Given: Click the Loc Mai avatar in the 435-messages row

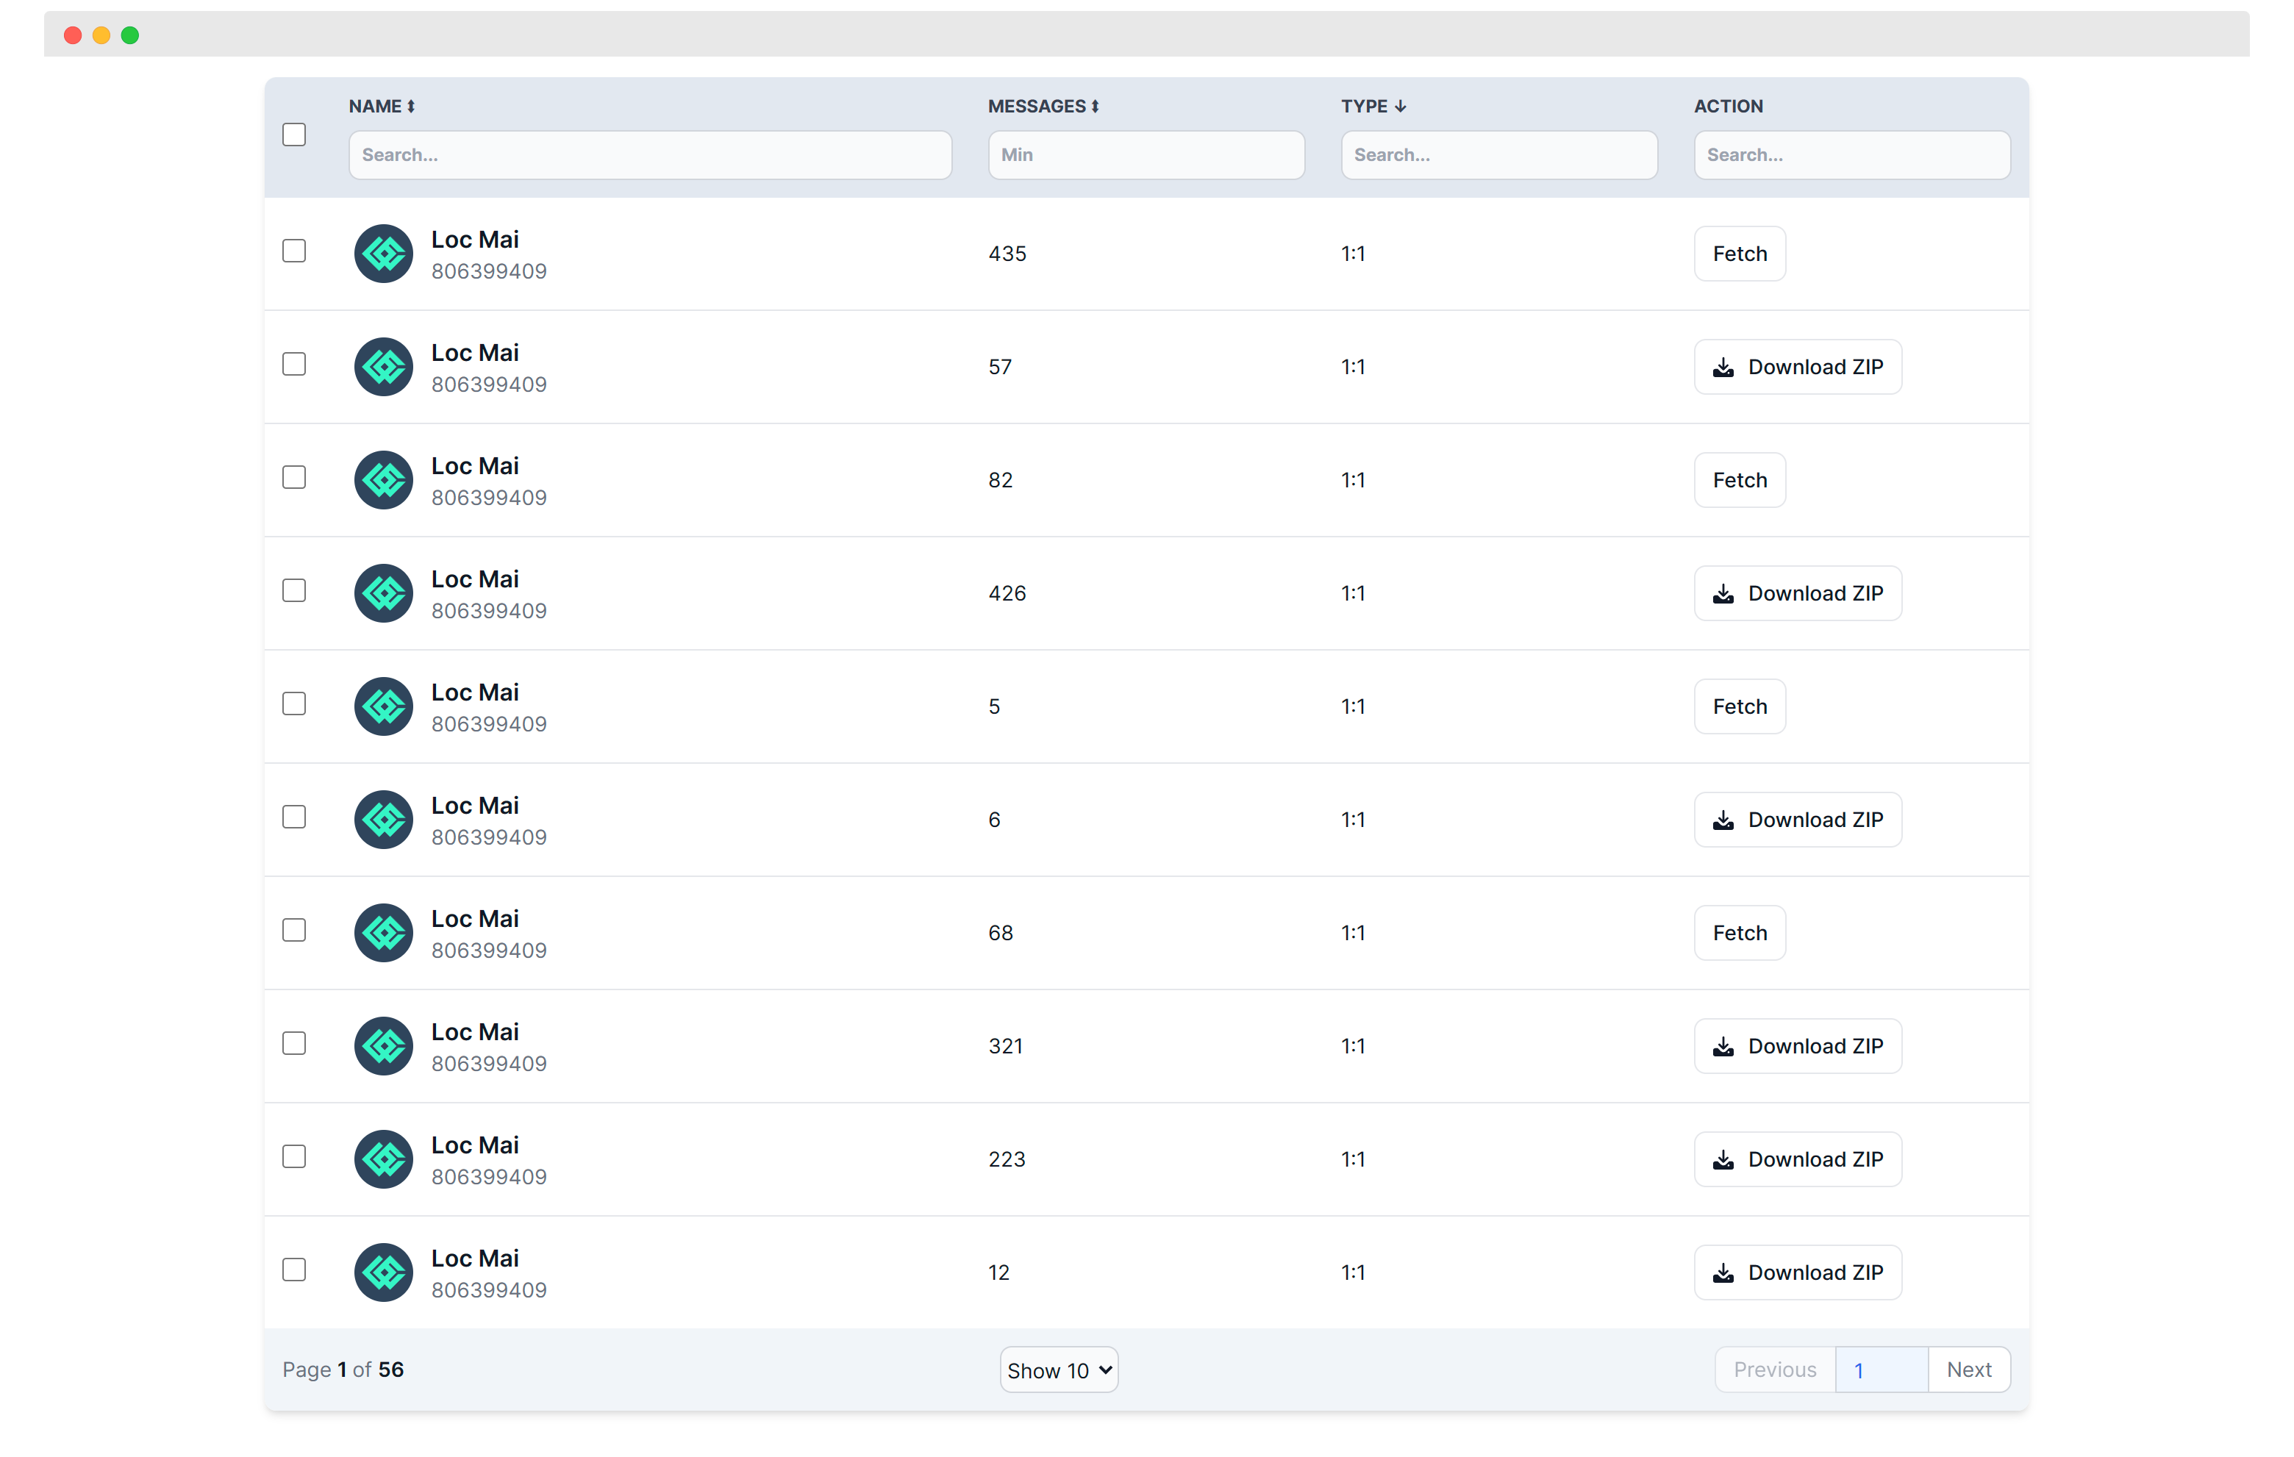Looking at the screenshot, I should pyautogui.click(x=383, y=254).
